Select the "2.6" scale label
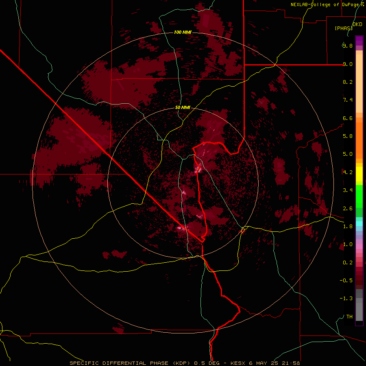This screenshot has width=366, height=366. pos(348,209)
